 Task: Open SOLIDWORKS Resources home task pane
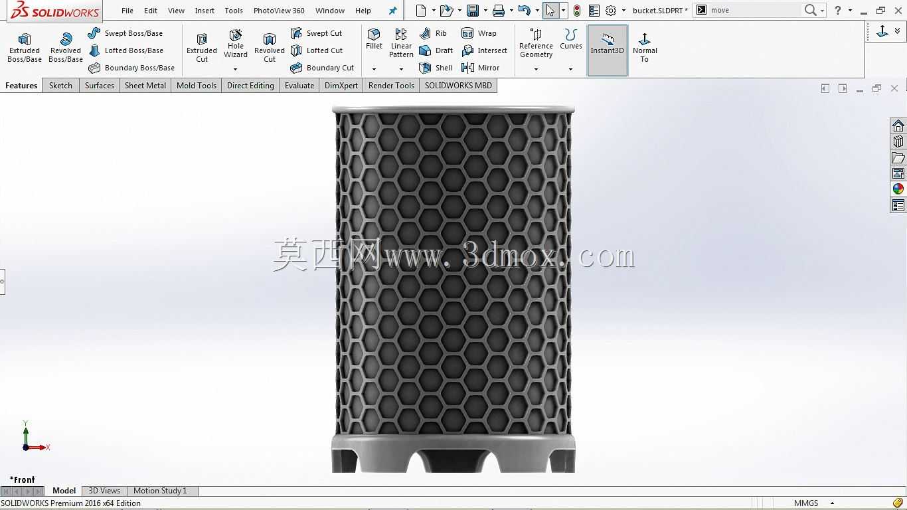click(x=898, y=126)
